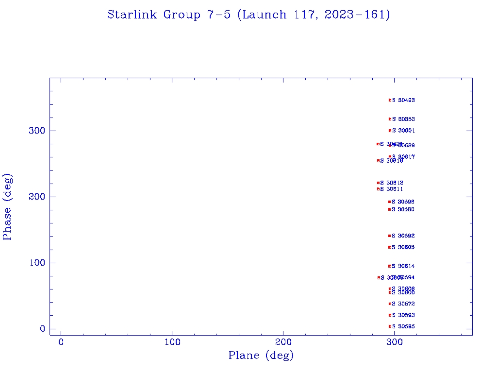Click the Plane axis tick label '300'
The height and width of the screenshot is (373, 497).
(395, 342)
